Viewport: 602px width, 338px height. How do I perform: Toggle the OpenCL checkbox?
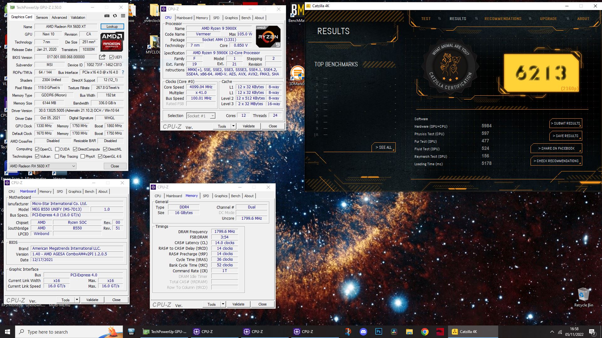pyautogui.click(x=37, y=149)
